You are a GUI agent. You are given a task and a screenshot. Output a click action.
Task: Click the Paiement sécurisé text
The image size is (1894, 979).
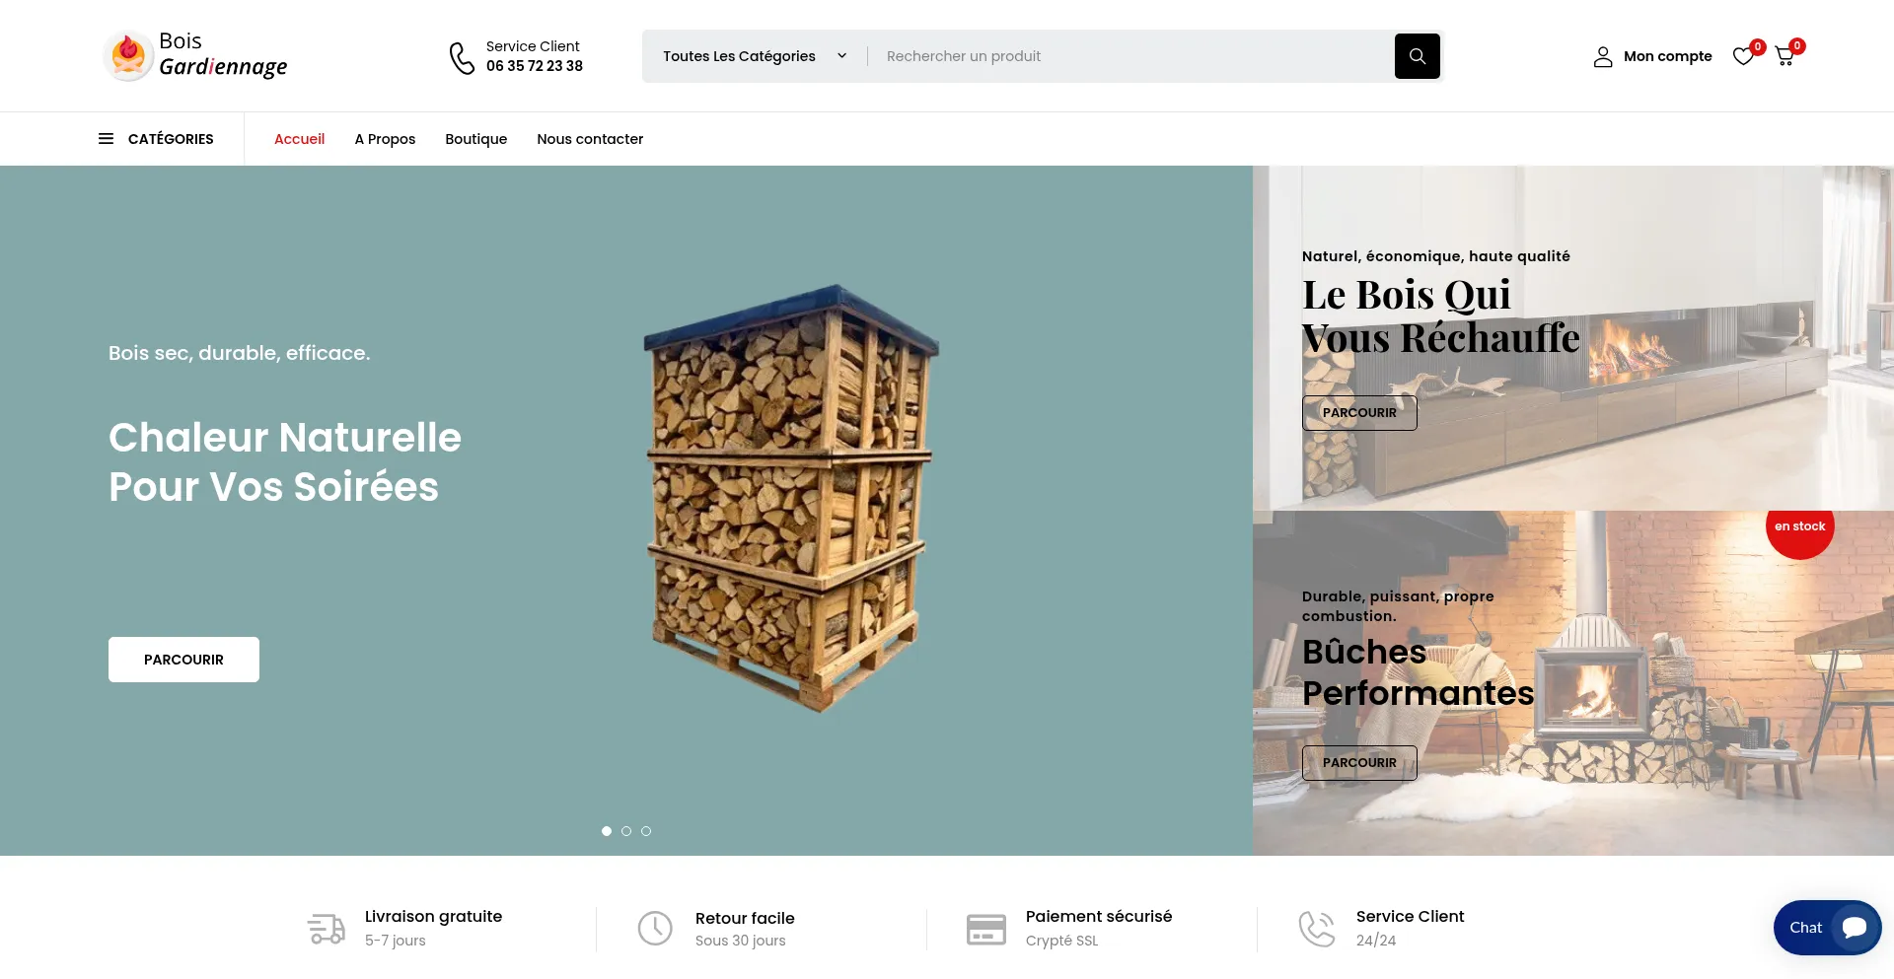coord(1099,917)
